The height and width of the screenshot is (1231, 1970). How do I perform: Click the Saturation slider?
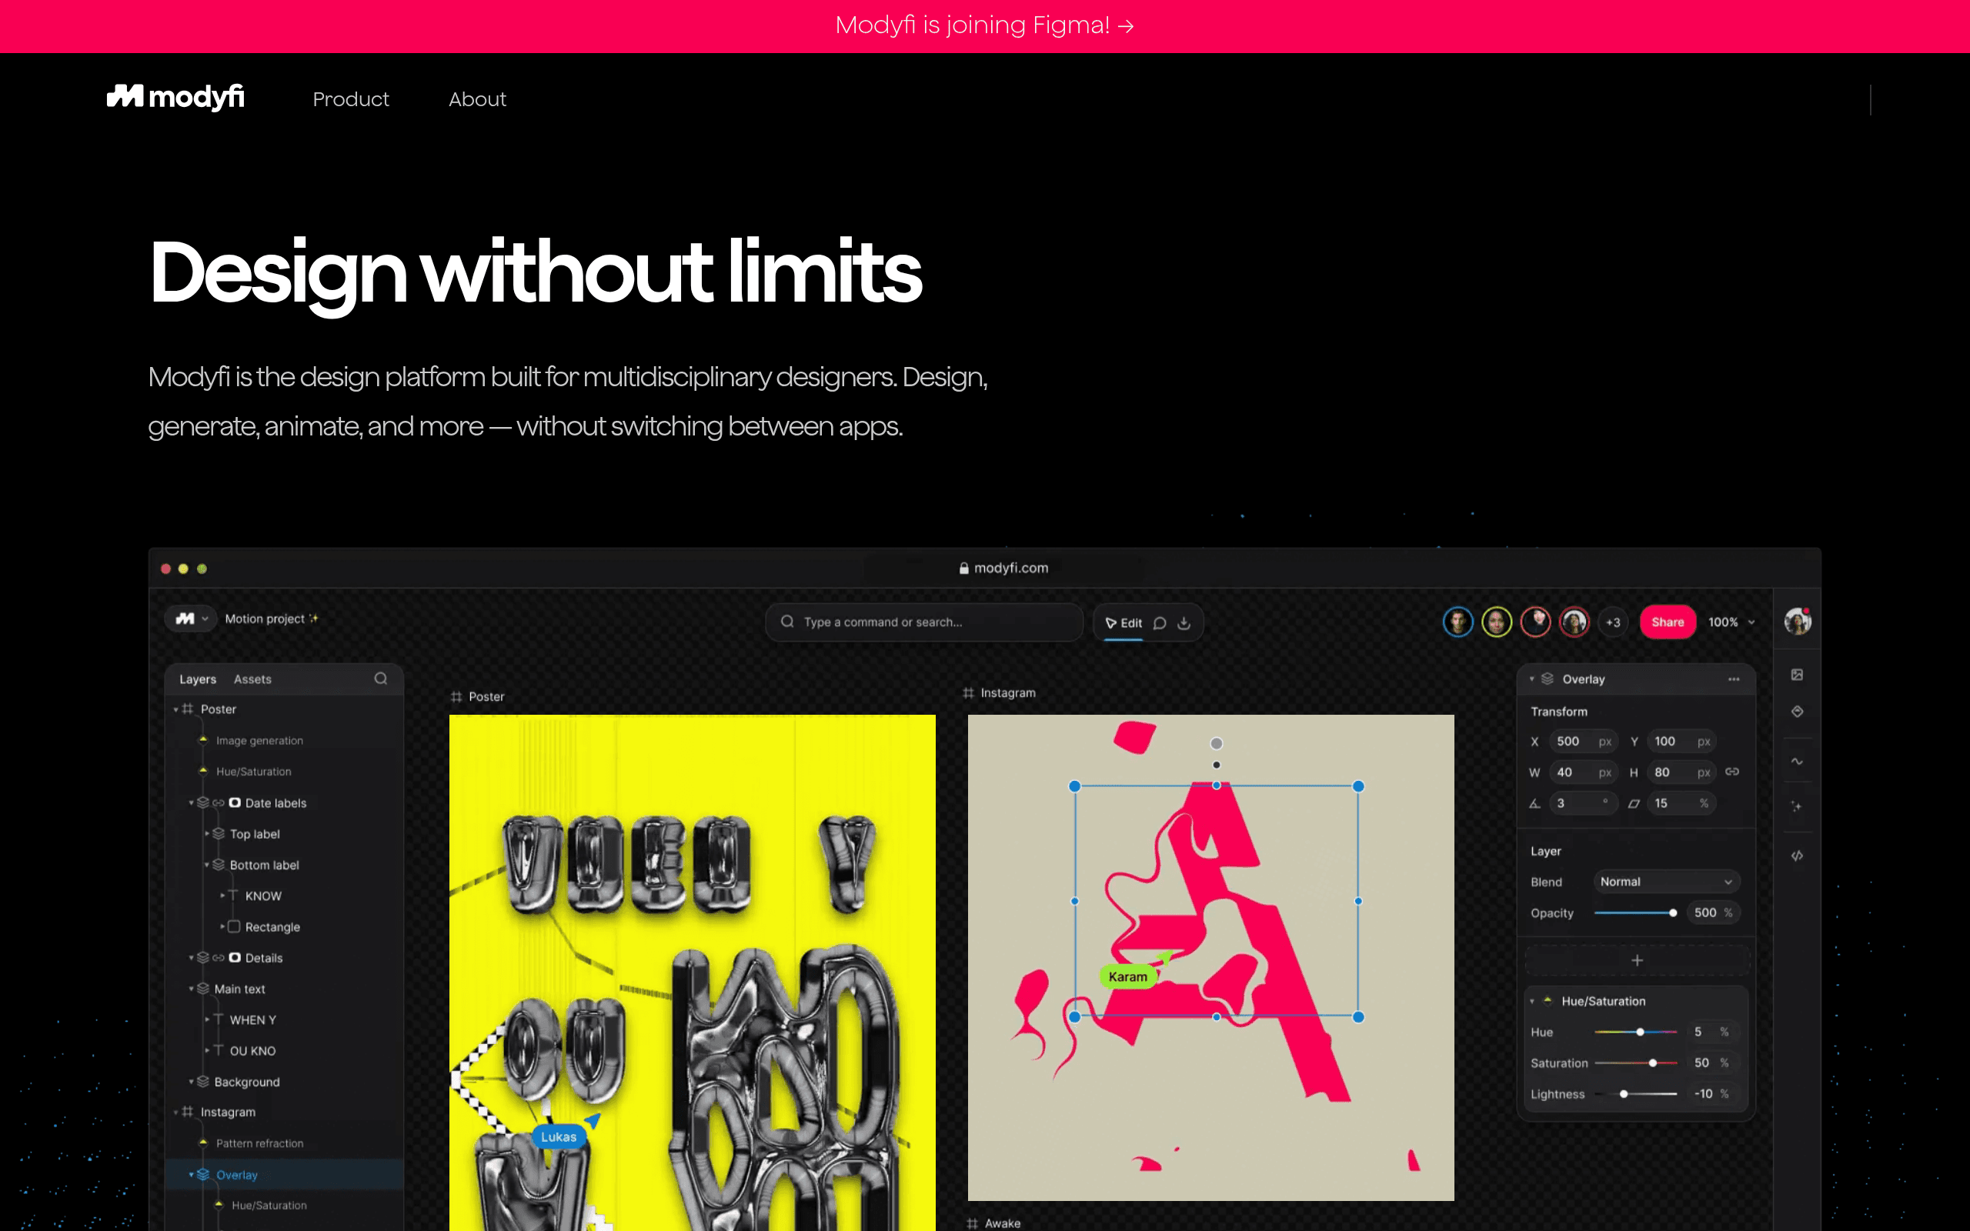(x=1635, y=1063)
